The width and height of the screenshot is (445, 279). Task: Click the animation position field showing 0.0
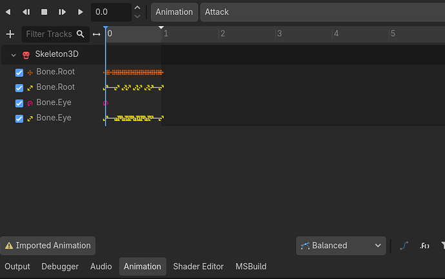[111, 12]
